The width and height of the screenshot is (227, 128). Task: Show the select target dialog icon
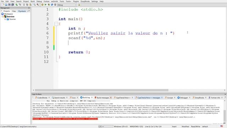point(79,5)
